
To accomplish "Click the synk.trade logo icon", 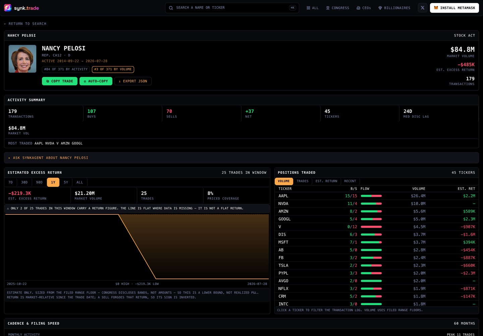I will click(x=8, y=8).
